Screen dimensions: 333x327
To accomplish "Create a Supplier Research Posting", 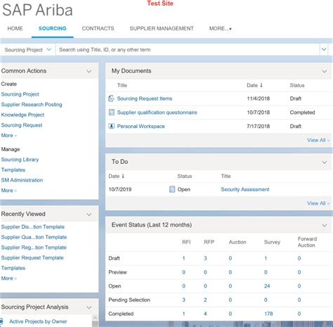I will [32, 105].
